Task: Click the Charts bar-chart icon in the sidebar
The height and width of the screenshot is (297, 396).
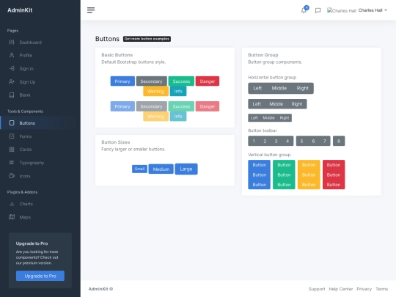Action: [x=12, y=204]
